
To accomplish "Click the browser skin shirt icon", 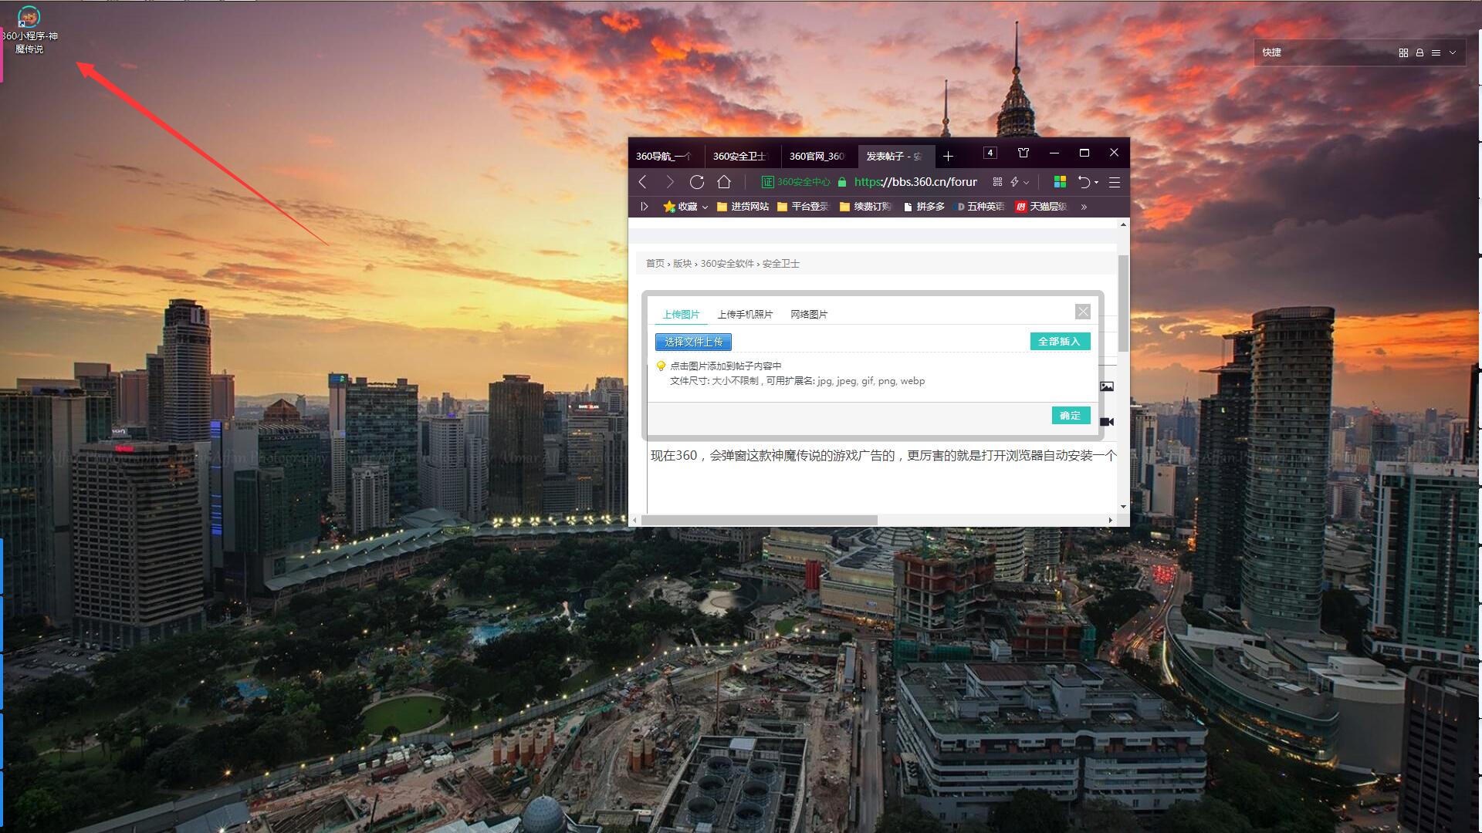I will click(1024, 153).
